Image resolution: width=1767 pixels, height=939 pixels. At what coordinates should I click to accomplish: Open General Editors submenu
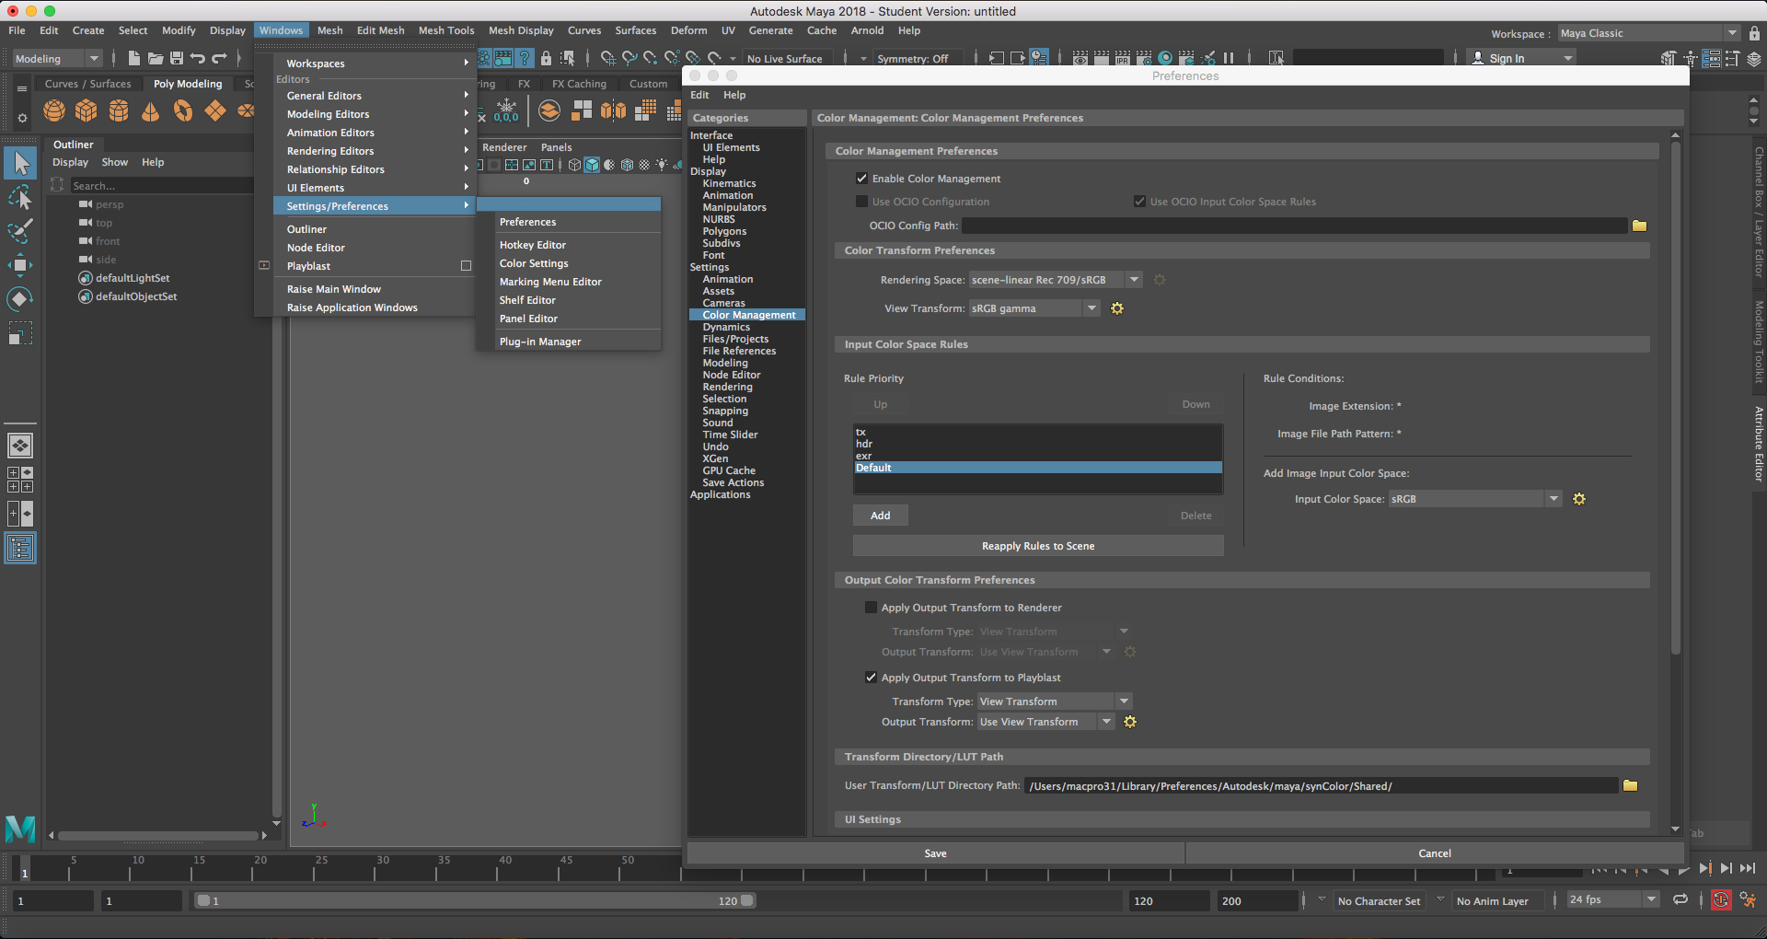[x=375, y=96]
